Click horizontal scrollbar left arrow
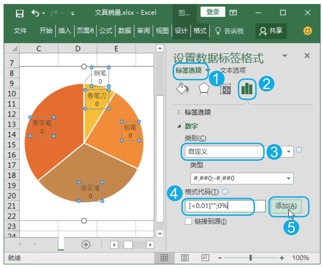The width and height of the screenshot is (323, 268). click(x=114, y=245)
